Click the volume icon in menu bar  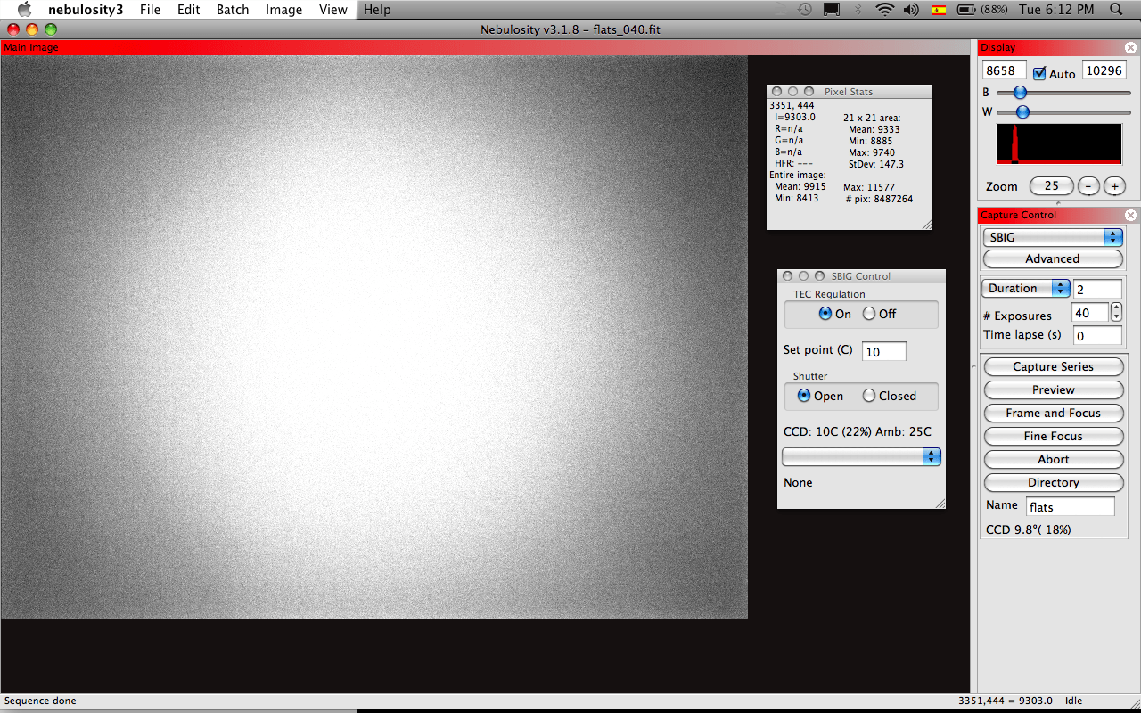[x=910, y=10]
